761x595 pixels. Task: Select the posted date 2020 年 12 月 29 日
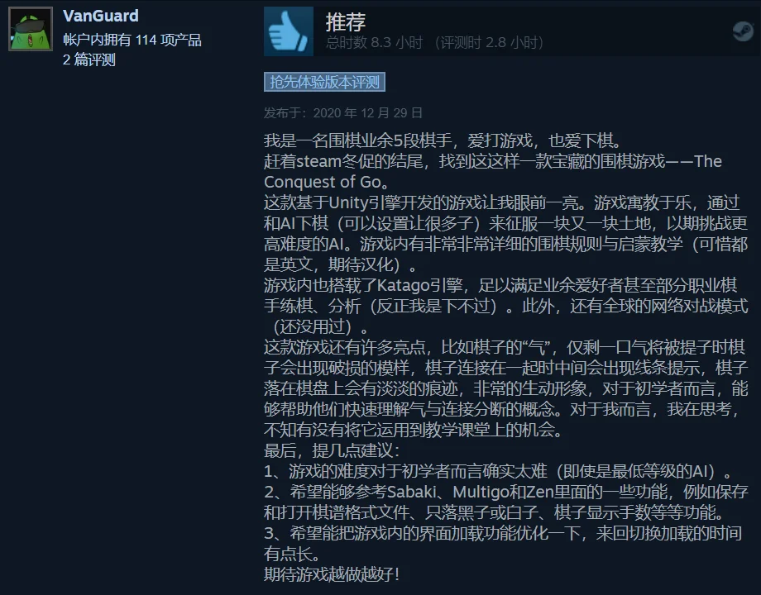click(367, 113)
